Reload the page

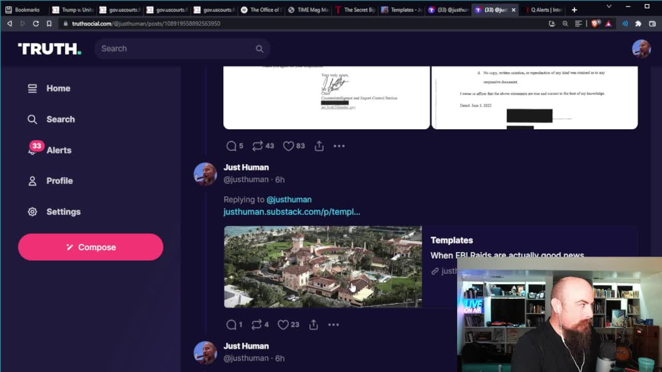click(36, 23)
